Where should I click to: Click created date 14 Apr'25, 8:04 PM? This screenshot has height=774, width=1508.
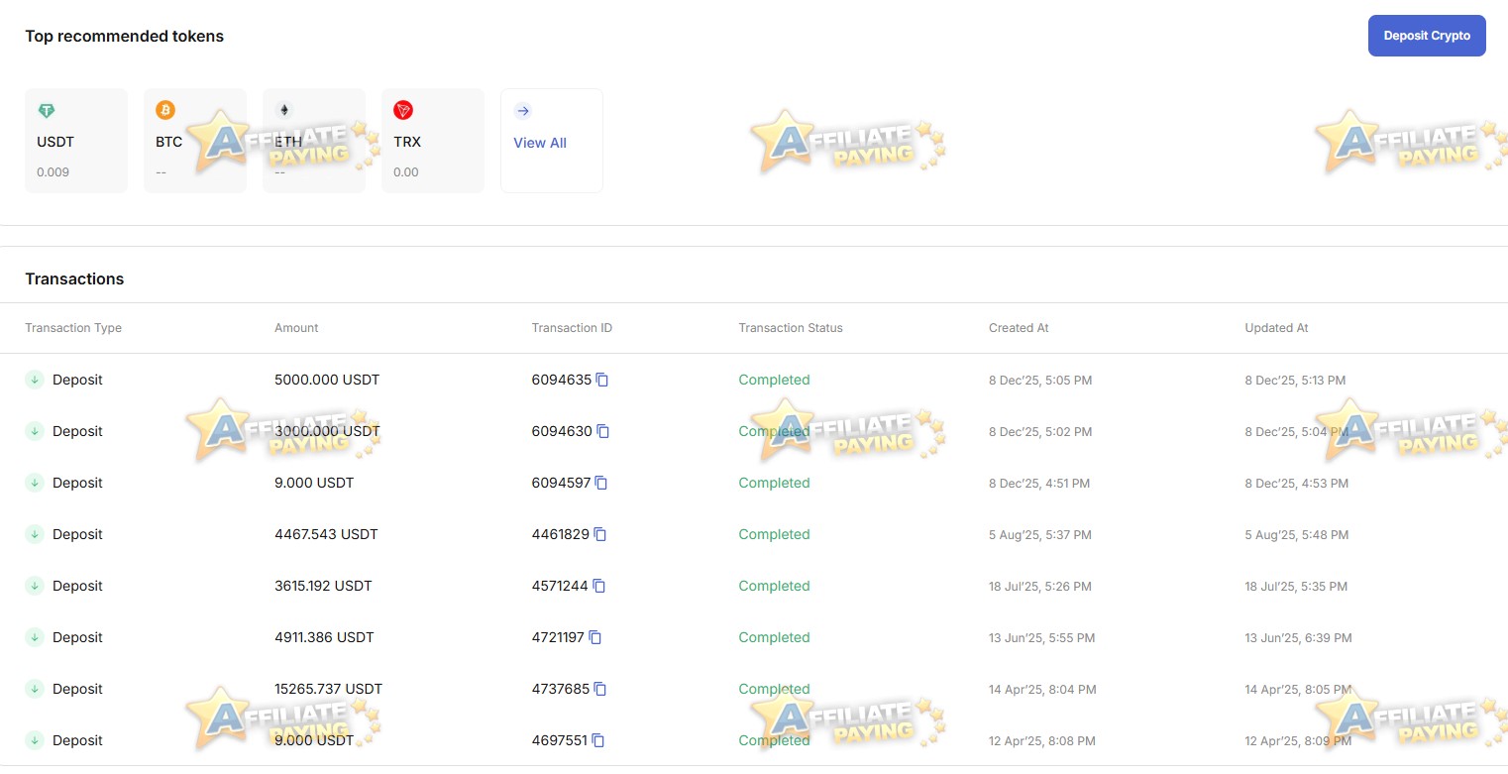pos(1042,690)
